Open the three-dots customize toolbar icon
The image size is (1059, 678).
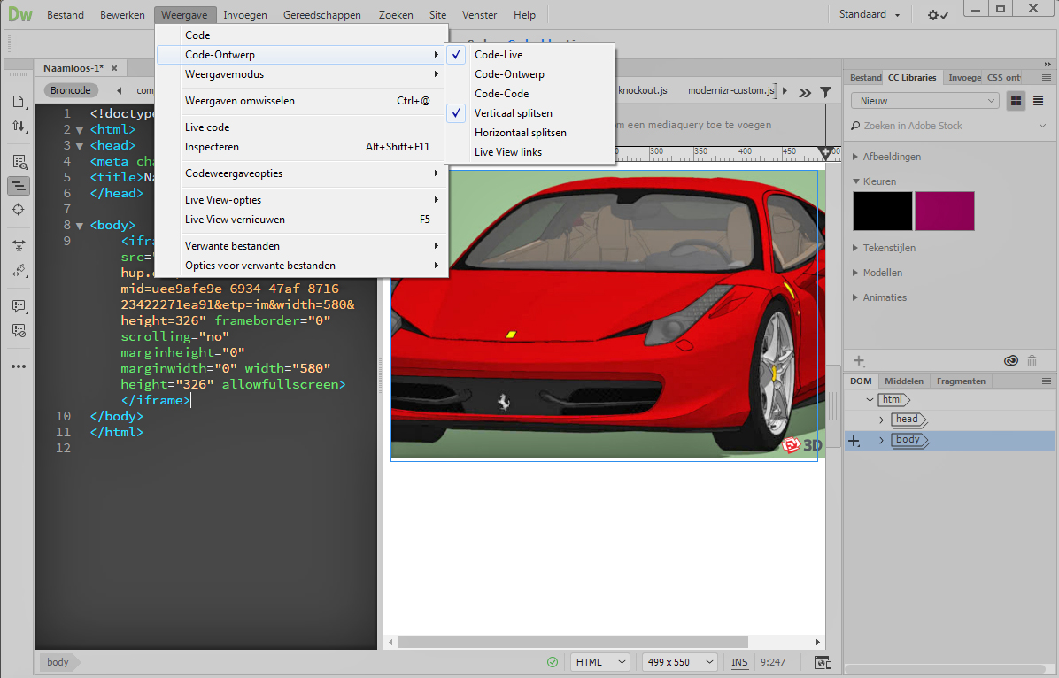pos(19,366)
